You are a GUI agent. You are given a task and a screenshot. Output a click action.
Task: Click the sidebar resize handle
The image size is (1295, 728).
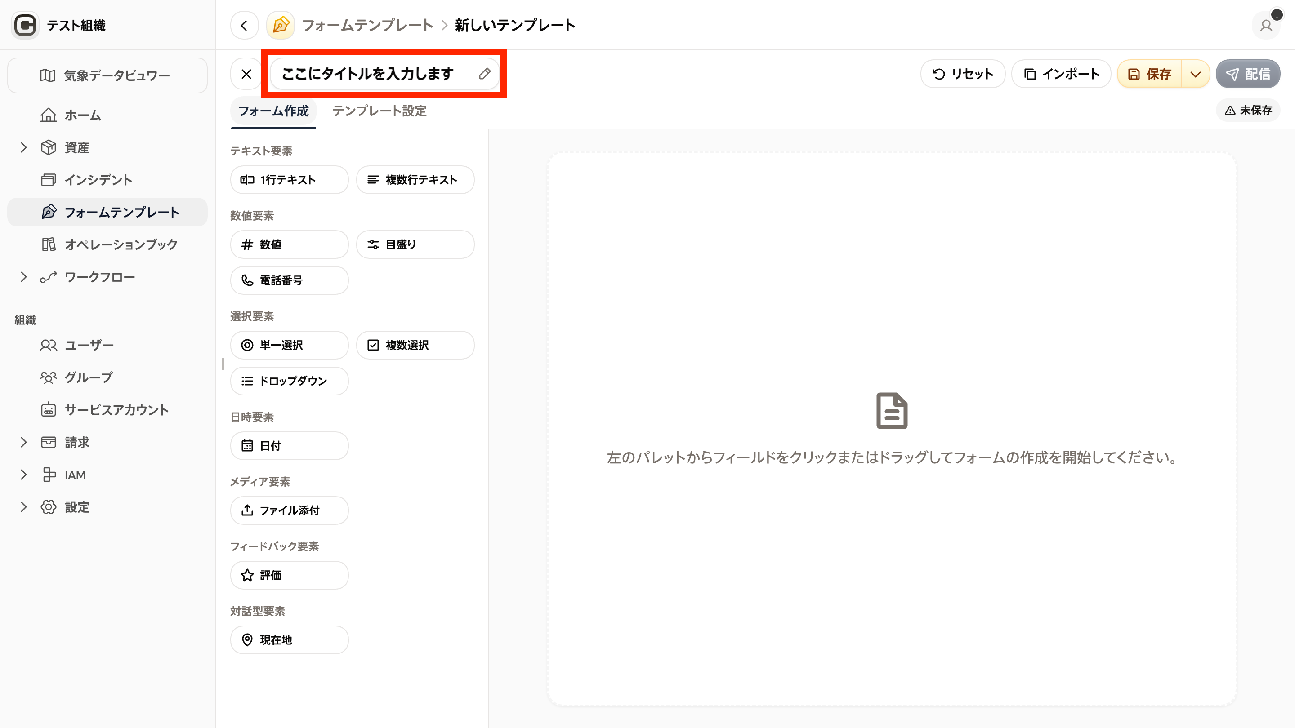[223, 364]
